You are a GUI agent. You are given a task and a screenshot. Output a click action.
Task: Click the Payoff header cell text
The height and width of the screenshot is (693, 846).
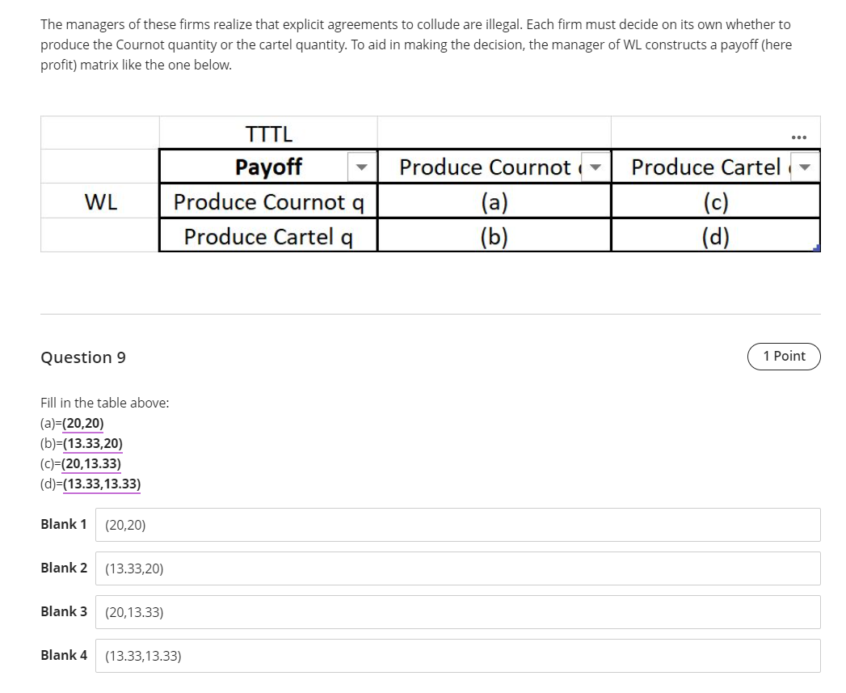tap(268, 167)
